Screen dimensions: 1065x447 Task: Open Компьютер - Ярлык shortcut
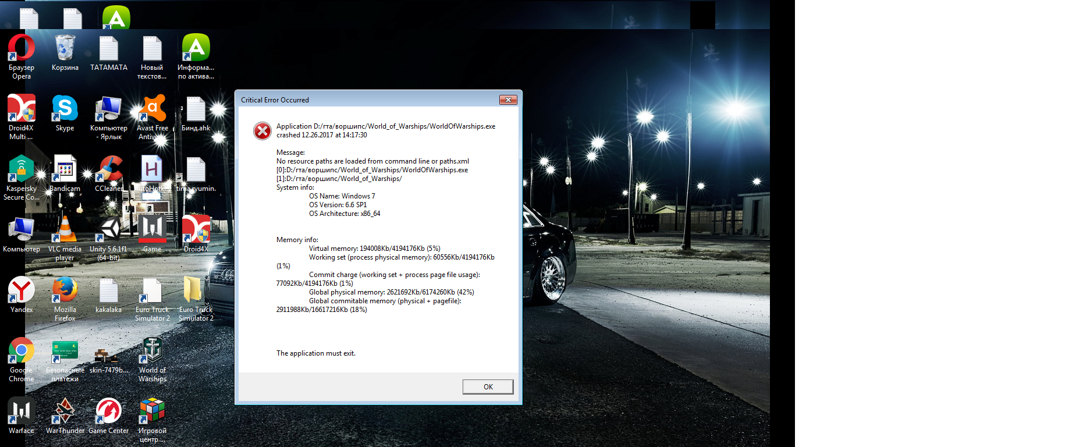(x=109, y=108)
